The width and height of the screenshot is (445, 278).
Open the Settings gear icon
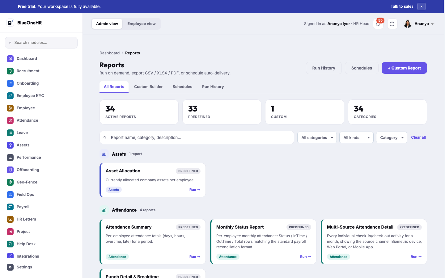(10, 267)
